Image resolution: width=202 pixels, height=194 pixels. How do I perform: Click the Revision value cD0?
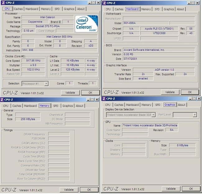tap(91, 46)
